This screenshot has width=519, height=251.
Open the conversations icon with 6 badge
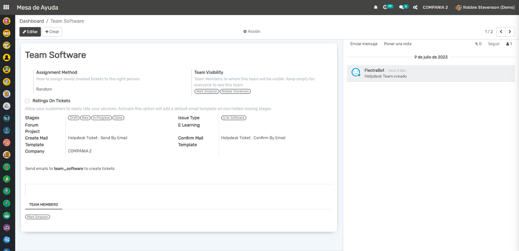pyautogui.click(x=402, y=7)
